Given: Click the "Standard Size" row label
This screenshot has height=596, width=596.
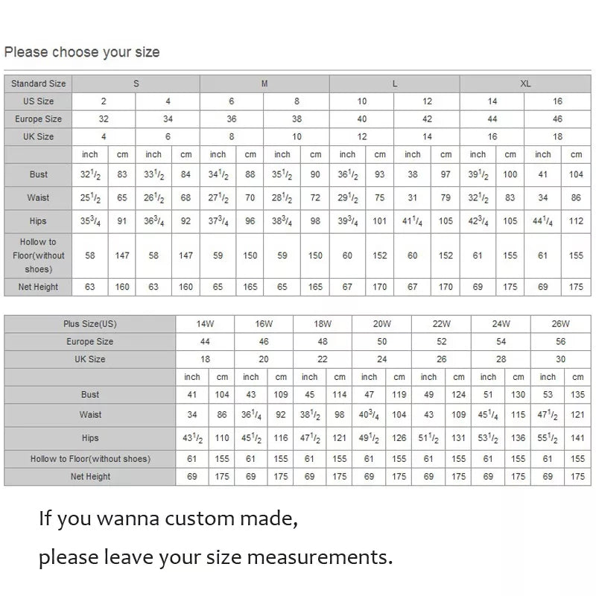Looking at the screenshot, I should coord(39,83).
